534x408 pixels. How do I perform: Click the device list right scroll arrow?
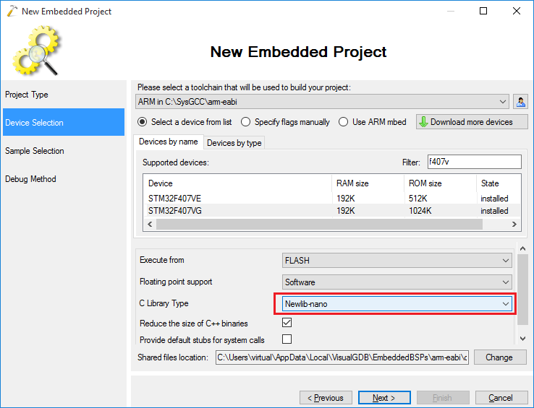coord(514,225)
